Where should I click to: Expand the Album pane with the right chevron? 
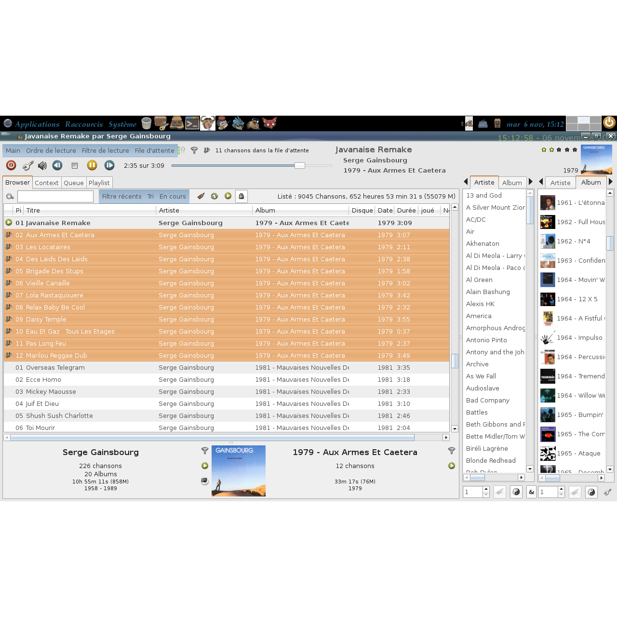(611, 182)
